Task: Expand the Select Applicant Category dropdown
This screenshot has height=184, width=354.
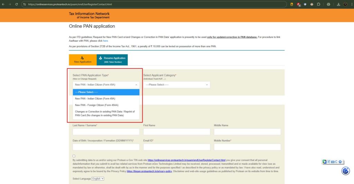Action: (177, 85)
